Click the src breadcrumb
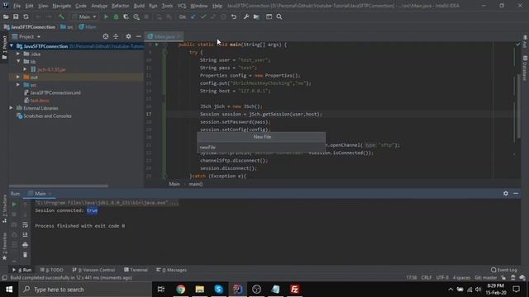This screenshot has width=529, height=297. click(x=67, y=27)
